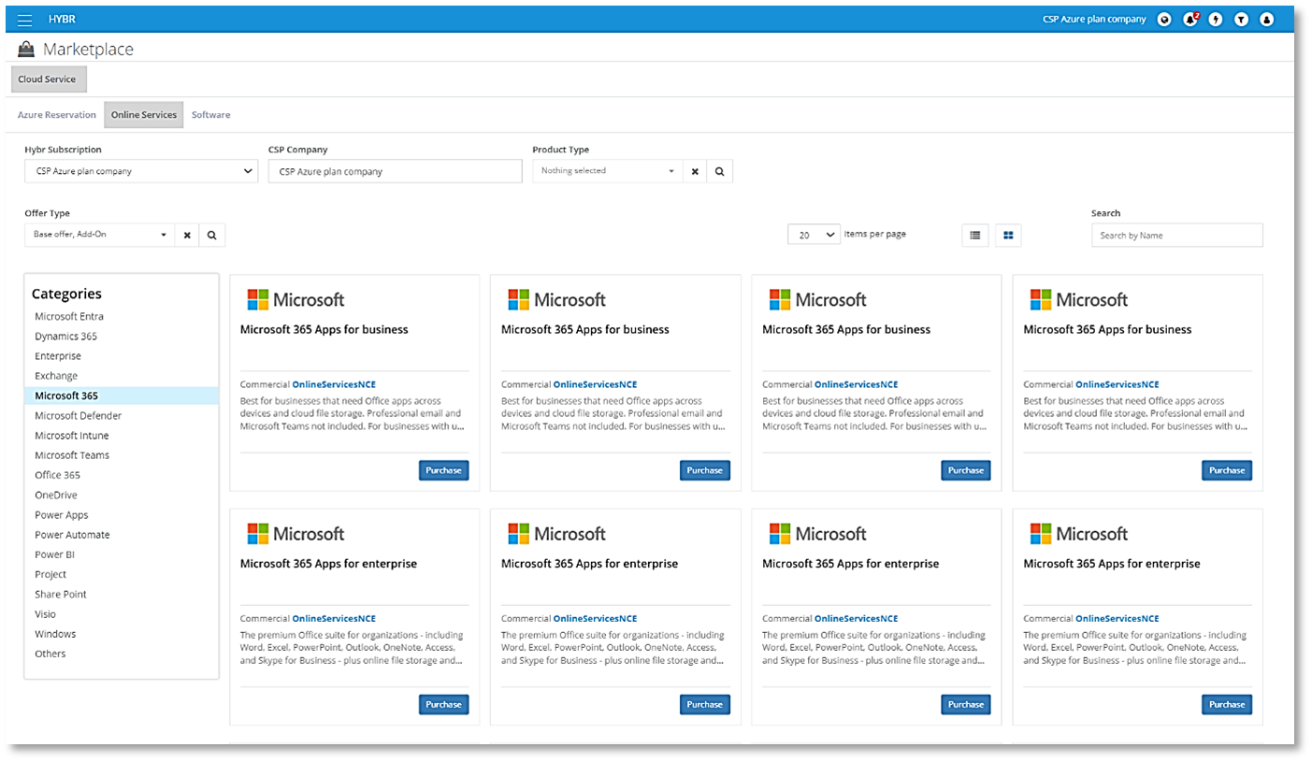This screenshot has height=762, width=1312.
Task: Select the Azure Reservation tab
Action: [57, 115]
